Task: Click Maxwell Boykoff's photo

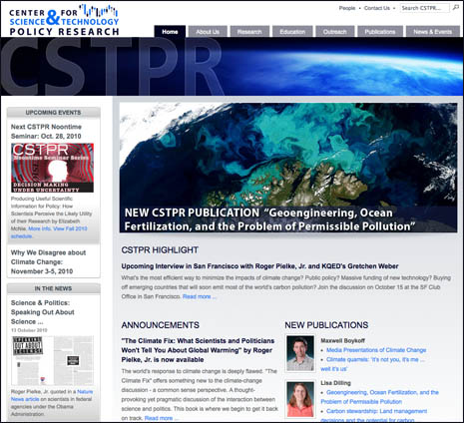Action: (x=300, y=353)
